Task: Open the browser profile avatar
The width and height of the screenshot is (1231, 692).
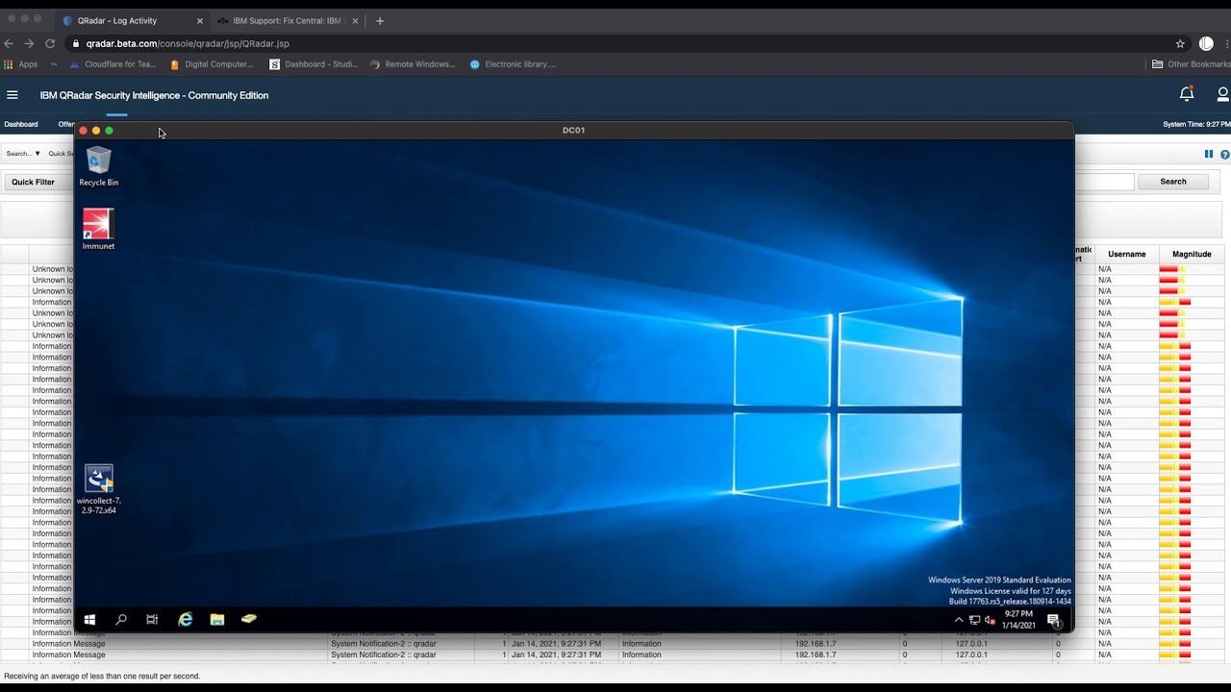Action: point(1206,43)
